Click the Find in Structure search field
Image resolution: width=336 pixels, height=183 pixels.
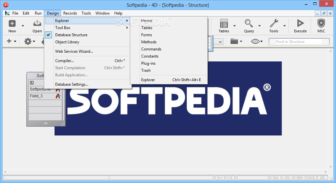coord(299,42)
